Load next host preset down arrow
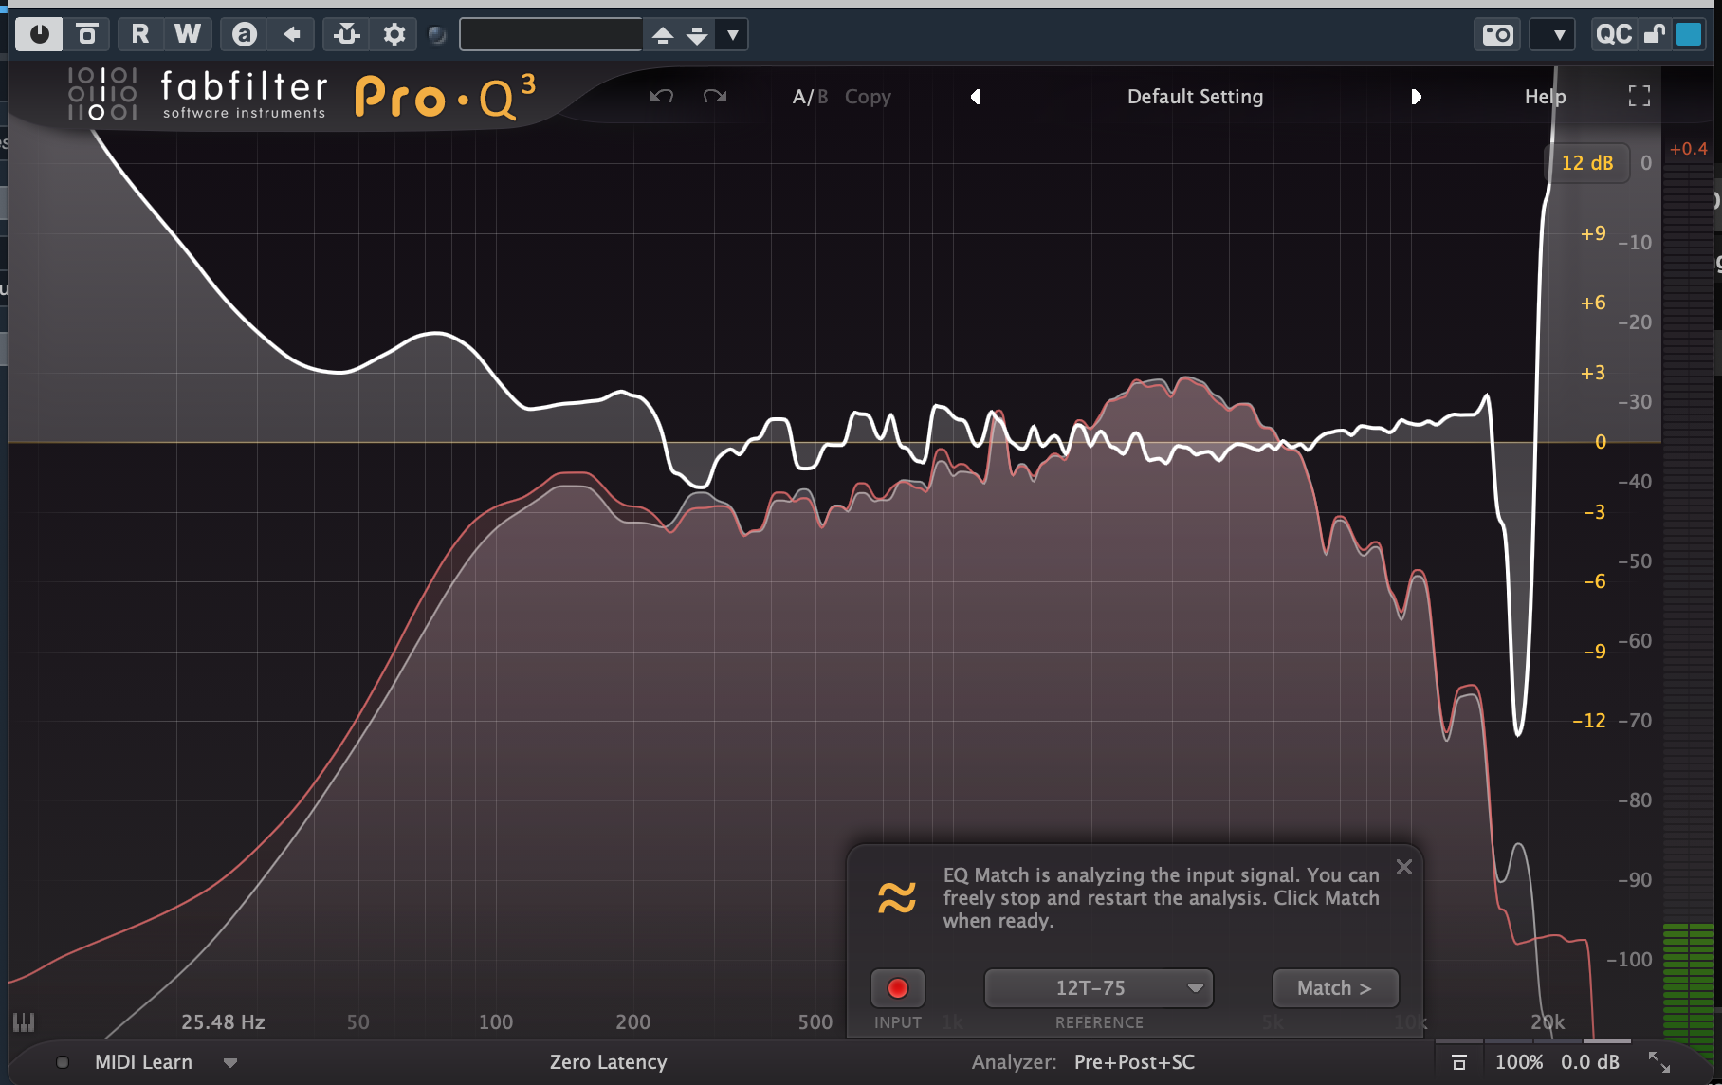Image resolution: width=1722 pixels, height=1085 pixels. 697,35
